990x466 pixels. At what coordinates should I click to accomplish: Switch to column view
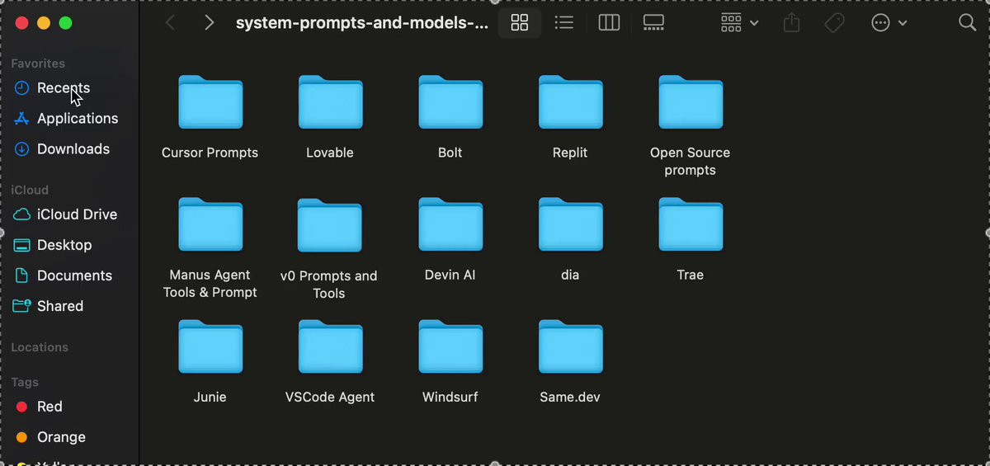609,23
